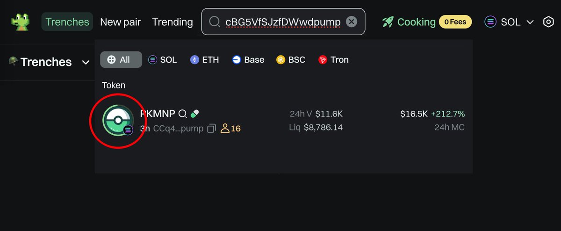Filter results by ETH chain
This screenshot has width=561, height=231.
click(x=204, y=60)
